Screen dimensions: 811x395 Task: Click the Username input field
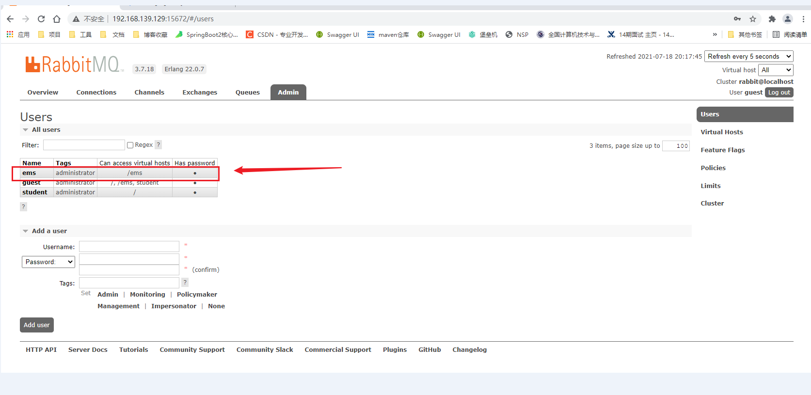coord(129,247)
